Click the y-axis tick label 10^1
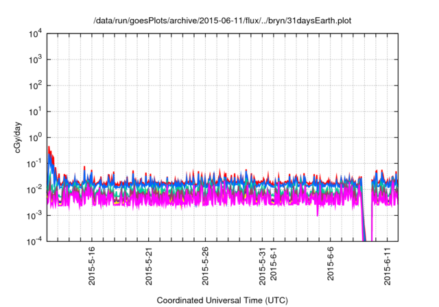Viewport: 439px width, 307px height. point(34,112)
